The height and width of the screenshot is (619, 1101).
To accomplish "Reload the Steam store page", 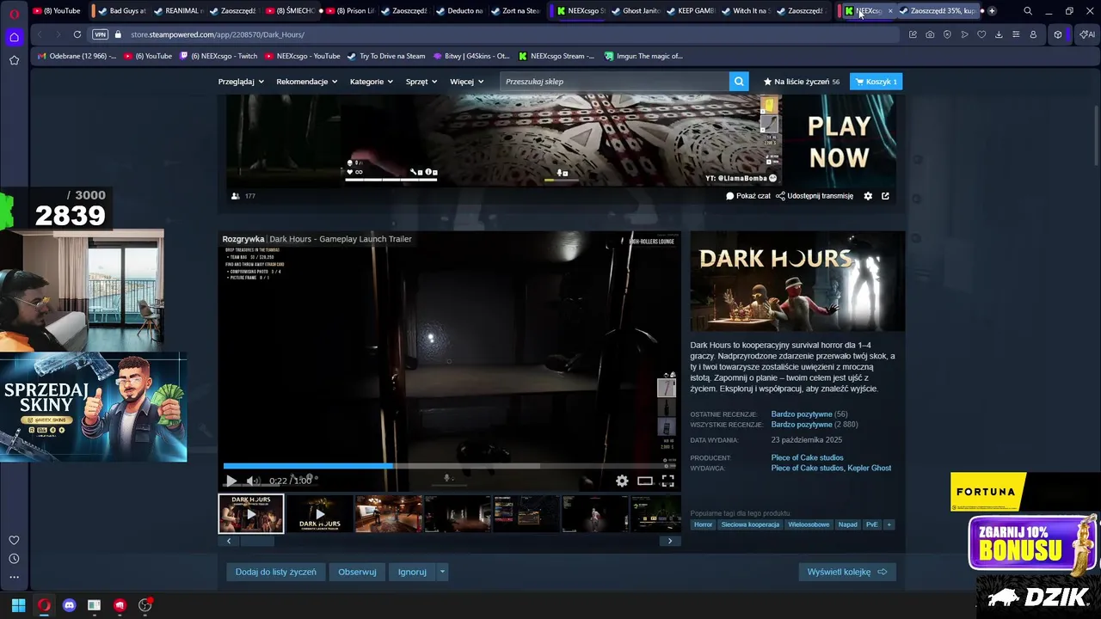I will (77, 34).
